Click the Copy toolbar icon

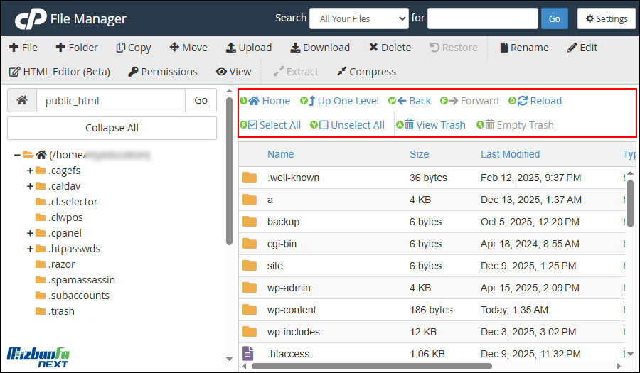pyautogui.click(x=121, y=48)
